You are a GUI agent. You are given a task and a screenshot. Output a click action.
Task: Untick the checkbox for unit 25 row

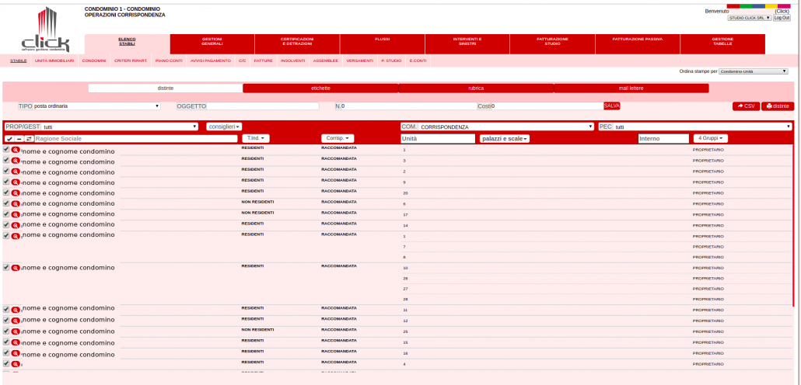tap(6, 331)
